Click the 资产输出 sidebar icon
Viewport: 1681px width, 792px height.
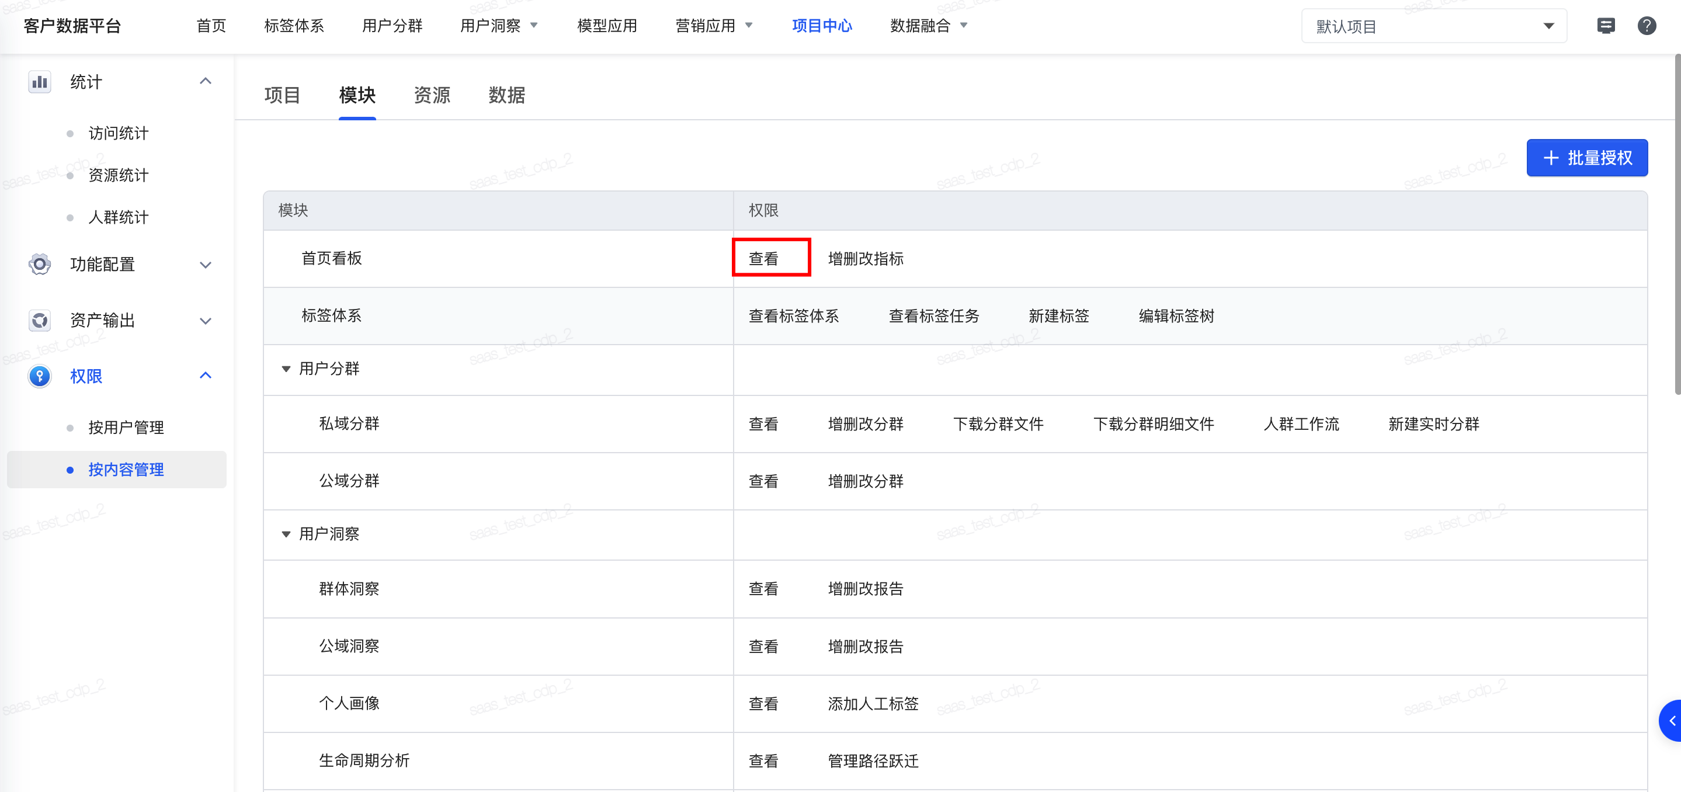[x=40, y=320]
